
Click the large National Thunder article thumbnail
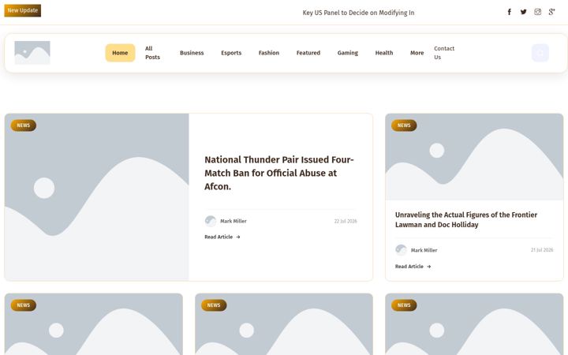pyautogui.click(x=97, y=197)
